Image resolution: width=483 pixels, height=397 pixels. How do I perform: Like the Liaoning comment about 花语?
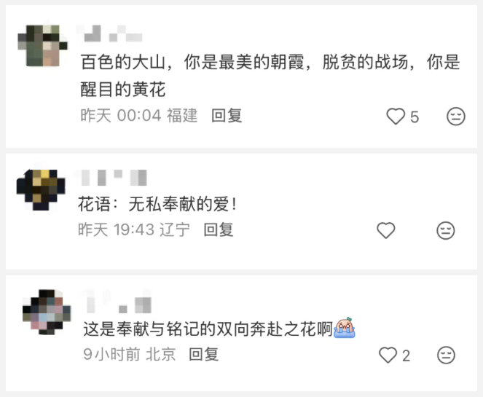[386, 230]
